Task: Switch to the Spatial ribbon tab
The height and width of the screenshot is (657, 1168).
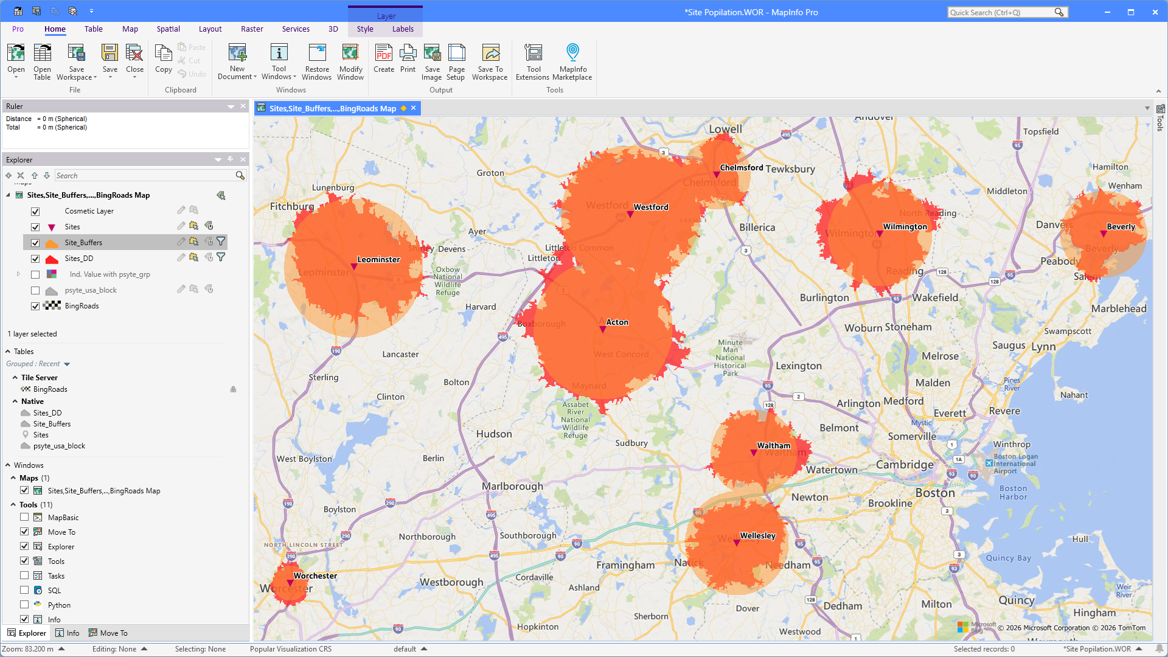Action: [x=168, y=29]
